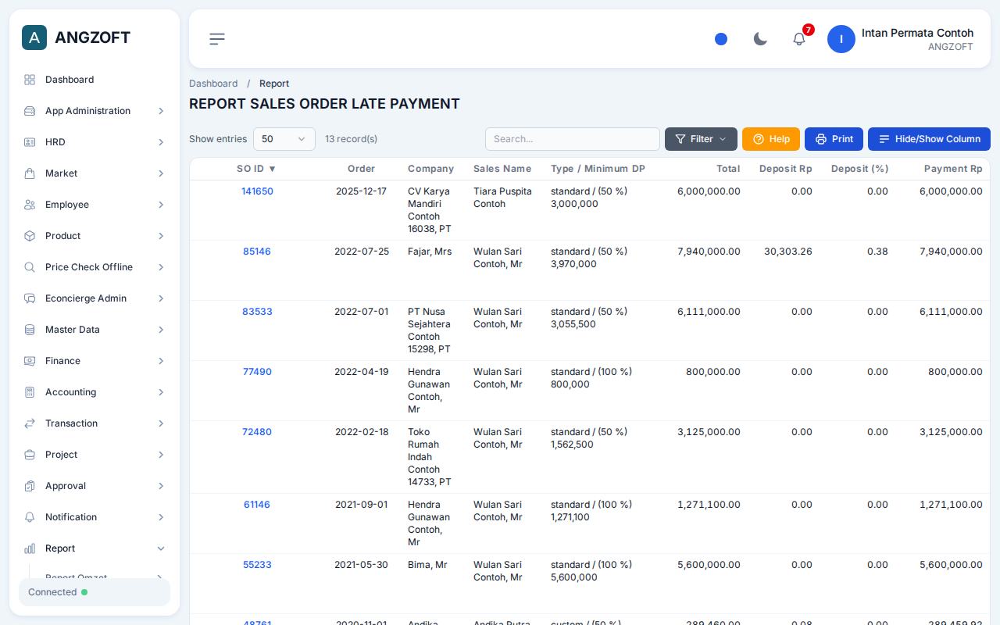
Task: Click the Master Data database icon
Action: click(30, 330)
